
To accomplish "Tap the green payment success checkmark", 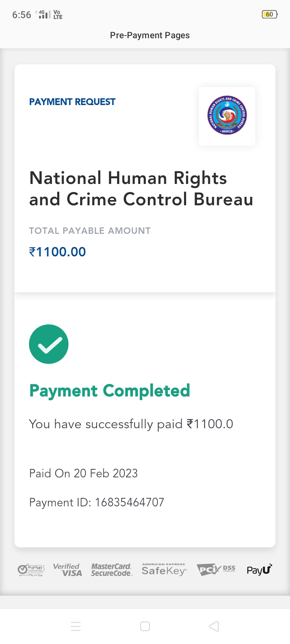I will point(49,344).
